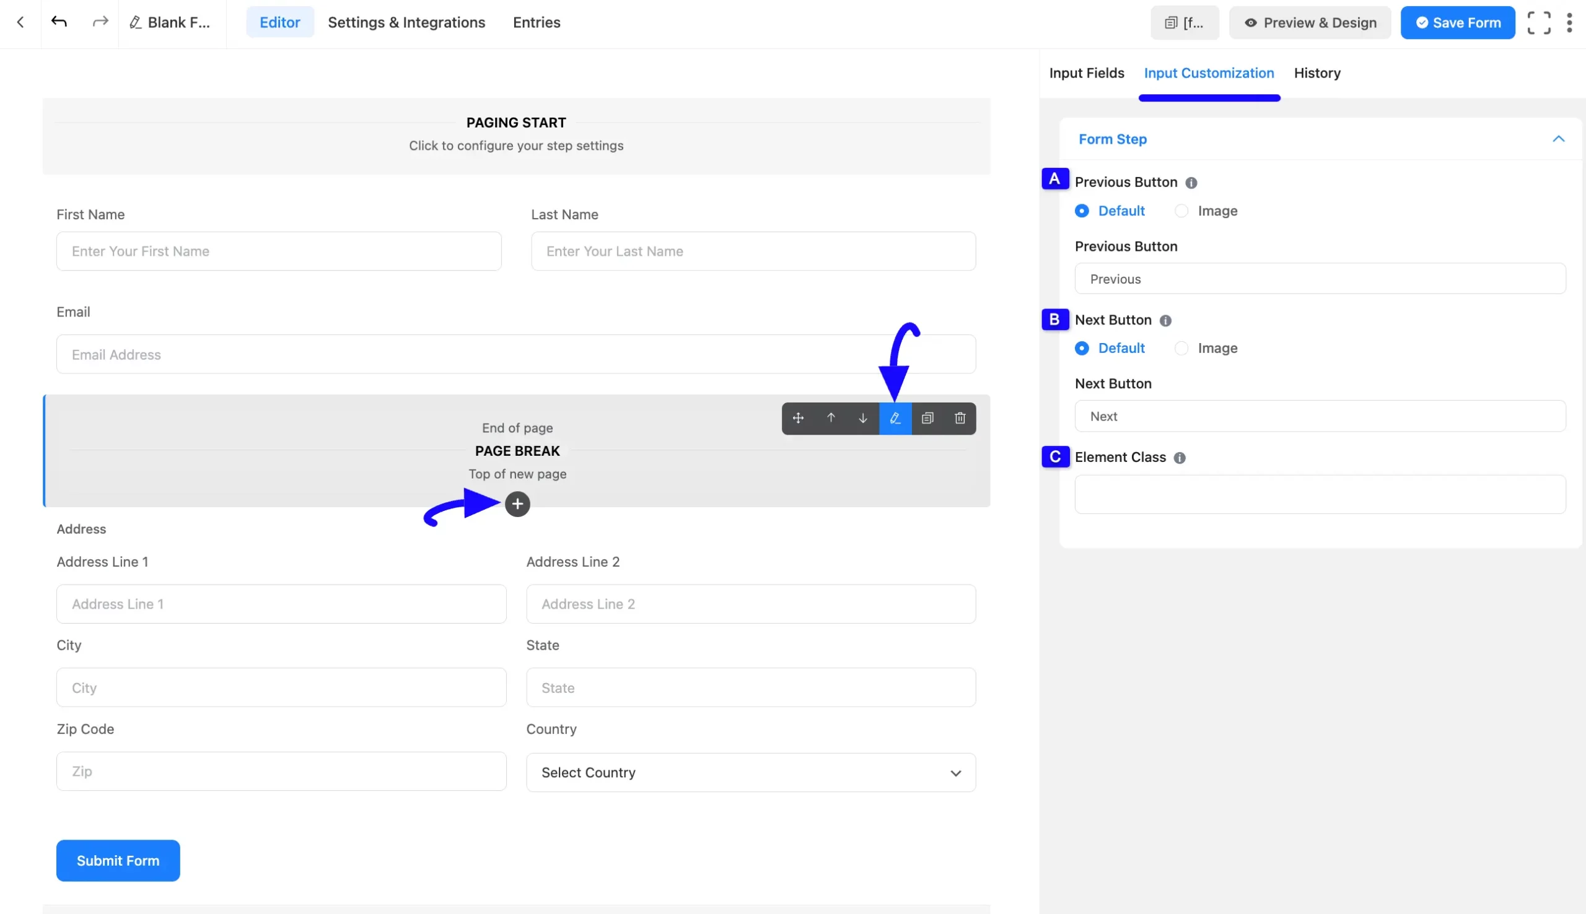Switch to the Input Fields tab
The image size is (1586, 914).
tap(1086, 73)
